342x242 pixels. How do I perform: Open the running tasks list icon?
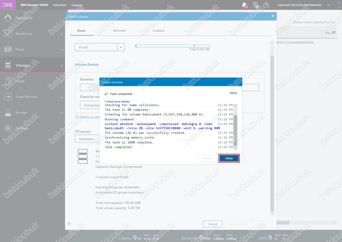255,5
